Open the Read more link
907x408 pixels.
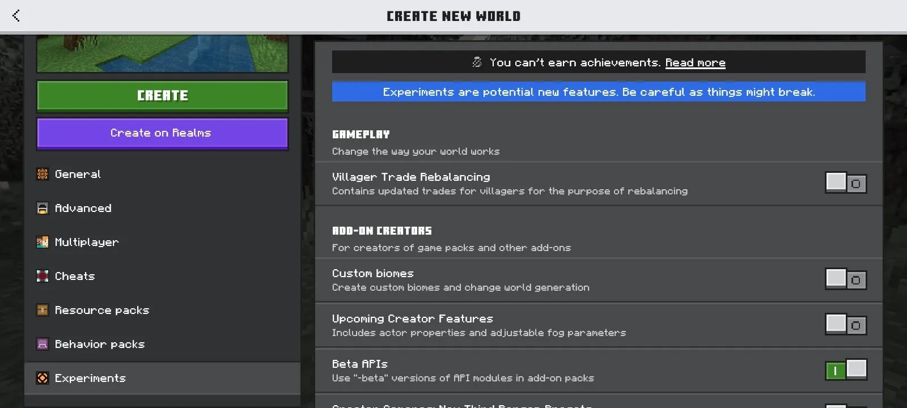(695, 62)
